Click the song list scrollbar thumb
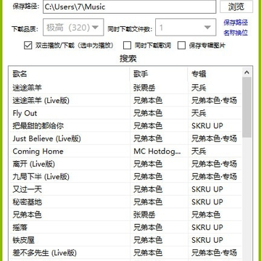Image resolution: width=261 pixels, height=261 pixels. [246, 107]
